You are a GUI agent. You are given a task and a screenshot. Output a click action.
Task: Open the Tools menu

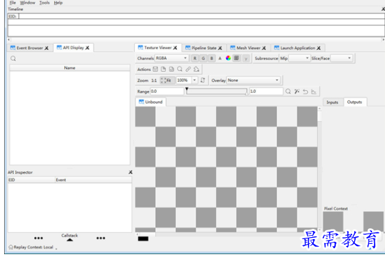coord(44,3)
